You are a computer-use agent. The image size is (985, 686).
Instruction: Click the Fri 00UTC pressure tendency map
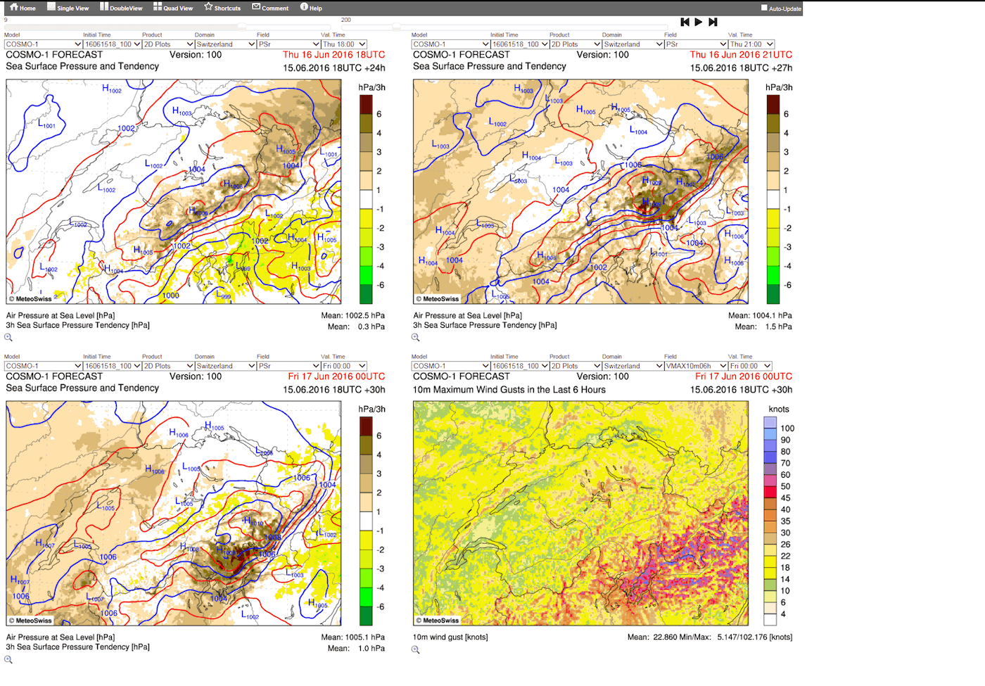click(x=174, y=513)
